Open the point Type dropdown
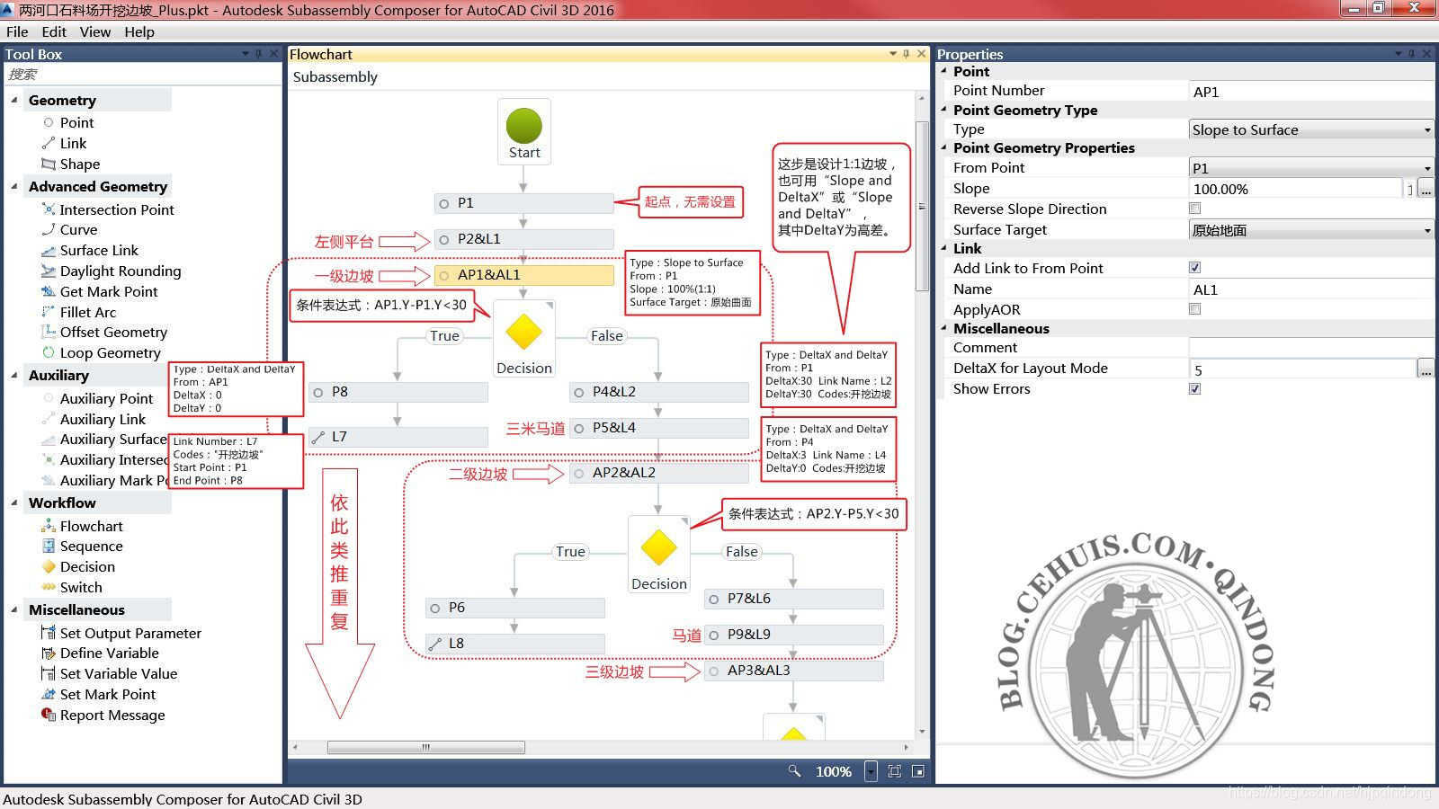 click(1311, 129)
